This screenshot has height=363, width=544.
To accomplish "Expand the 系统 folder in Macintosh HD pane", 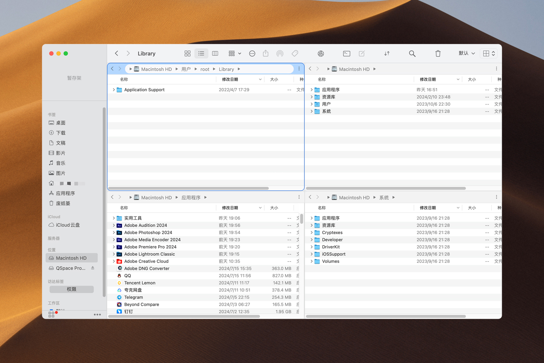I will pyautogui.click(x=311, y=112).
